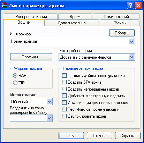Select the RAR archive format
Screen dimensions: 144x143
[x=15, y=76]
